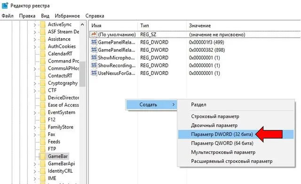Open the Вид menu
301x184 pixels.
(45, 16)
